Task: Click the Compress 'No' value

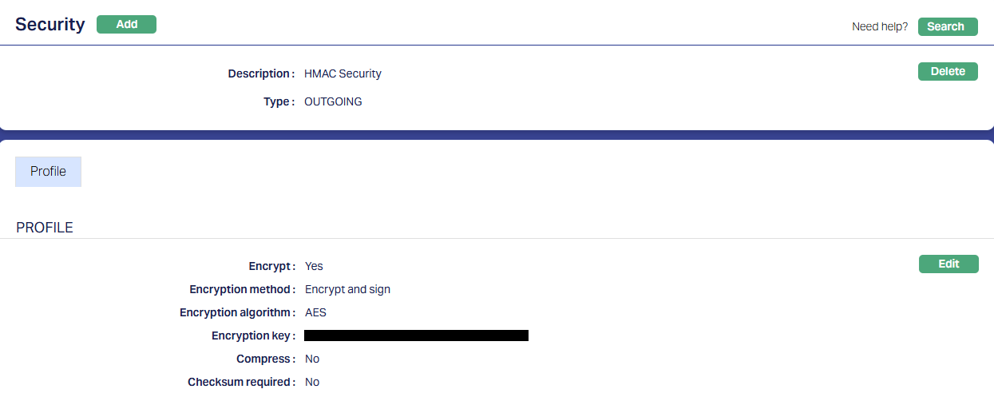Action: point(312,359)
